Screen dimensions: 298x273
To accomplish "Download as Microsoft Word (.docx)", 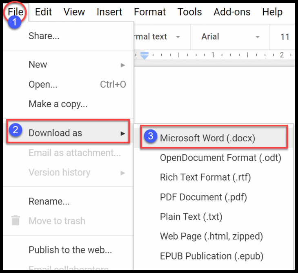I will pos(207,138).
